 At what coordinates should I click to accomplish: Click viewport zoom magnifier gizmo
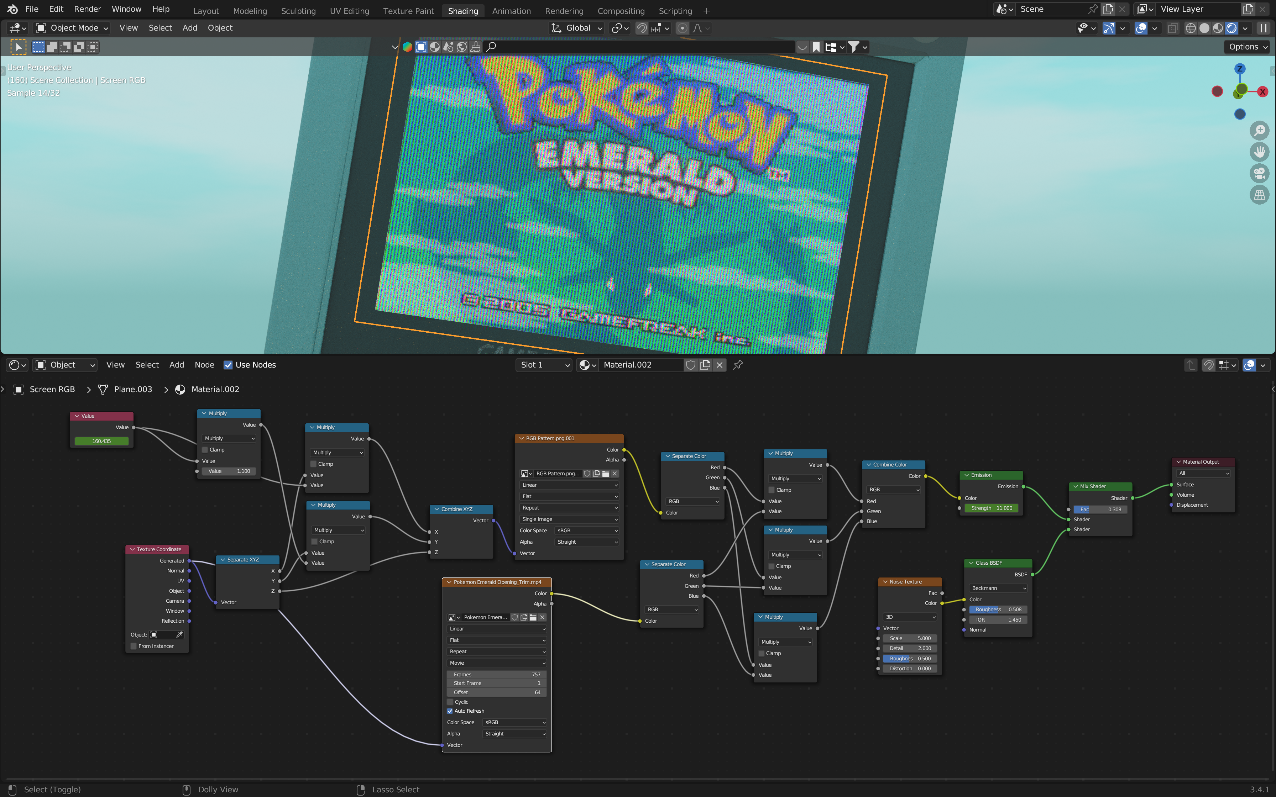1260,130
